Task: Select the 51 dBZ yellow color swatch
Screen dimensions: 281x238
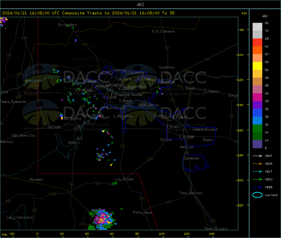Action: 257,66
